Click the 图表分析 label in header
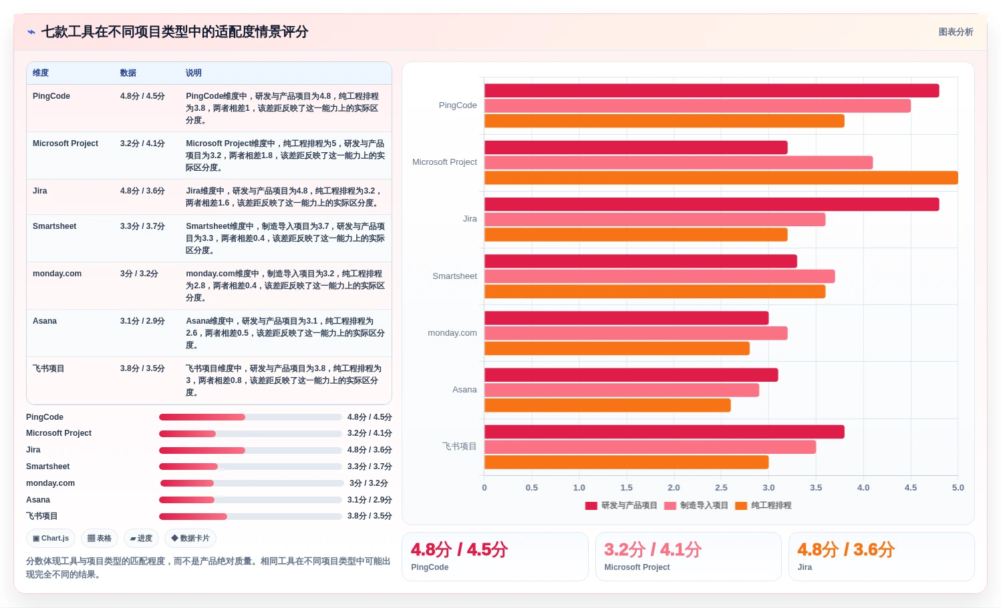 tap(956, 32)
